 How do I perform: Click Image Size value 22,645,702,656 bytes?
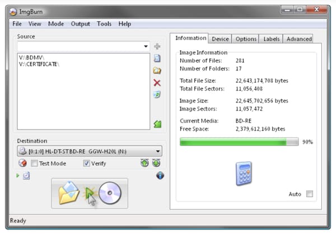(262, 101)
